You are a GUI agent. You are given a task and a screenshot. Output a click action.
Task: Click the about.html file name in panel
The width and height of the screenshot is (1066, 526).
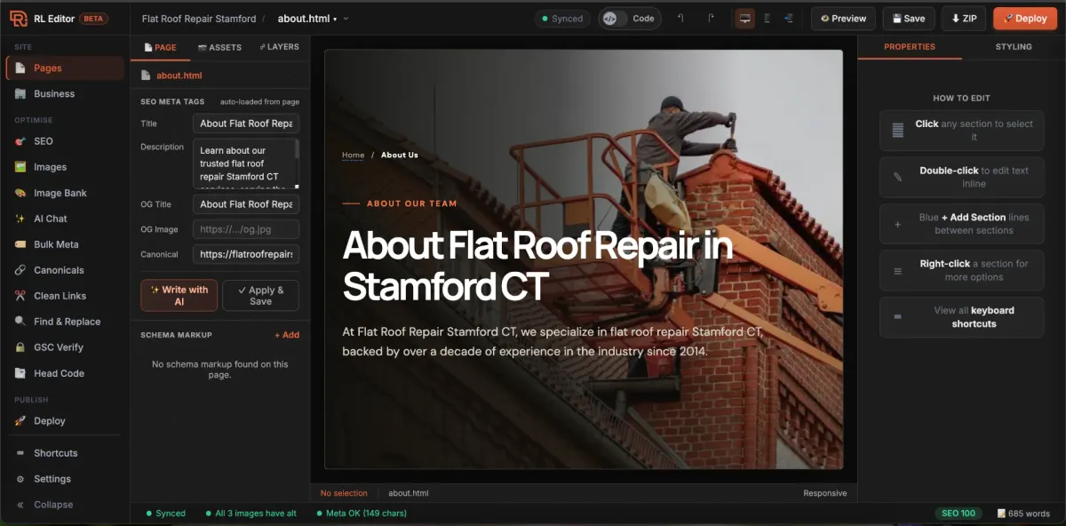tap(179, 76)
